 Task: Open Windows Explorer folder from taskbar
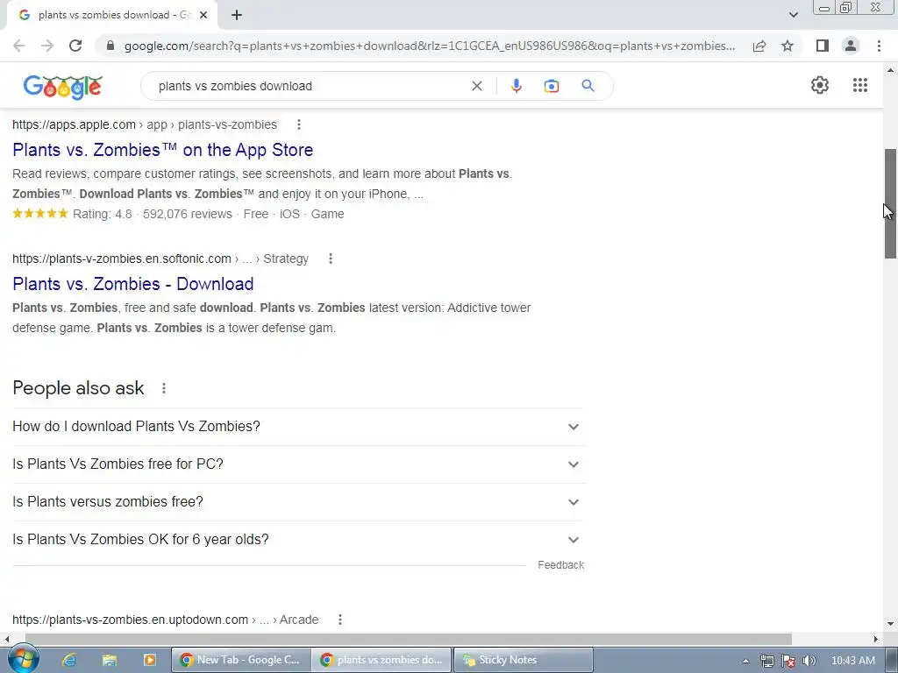[110, 660]
